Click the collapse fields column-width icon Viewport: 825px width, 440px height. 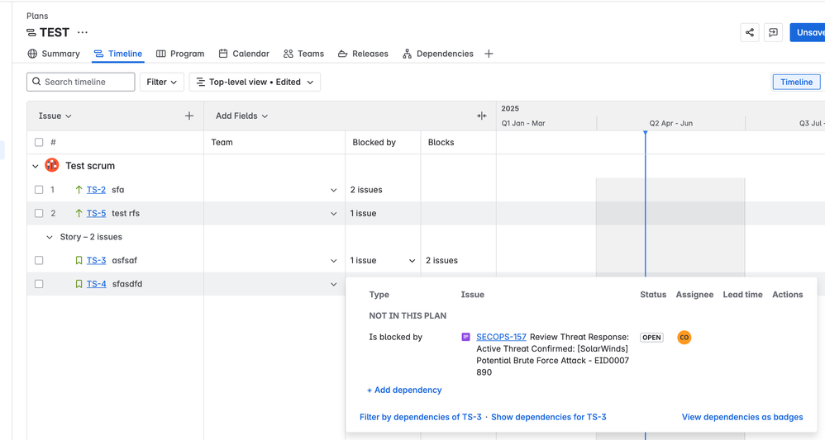[481, 116]
